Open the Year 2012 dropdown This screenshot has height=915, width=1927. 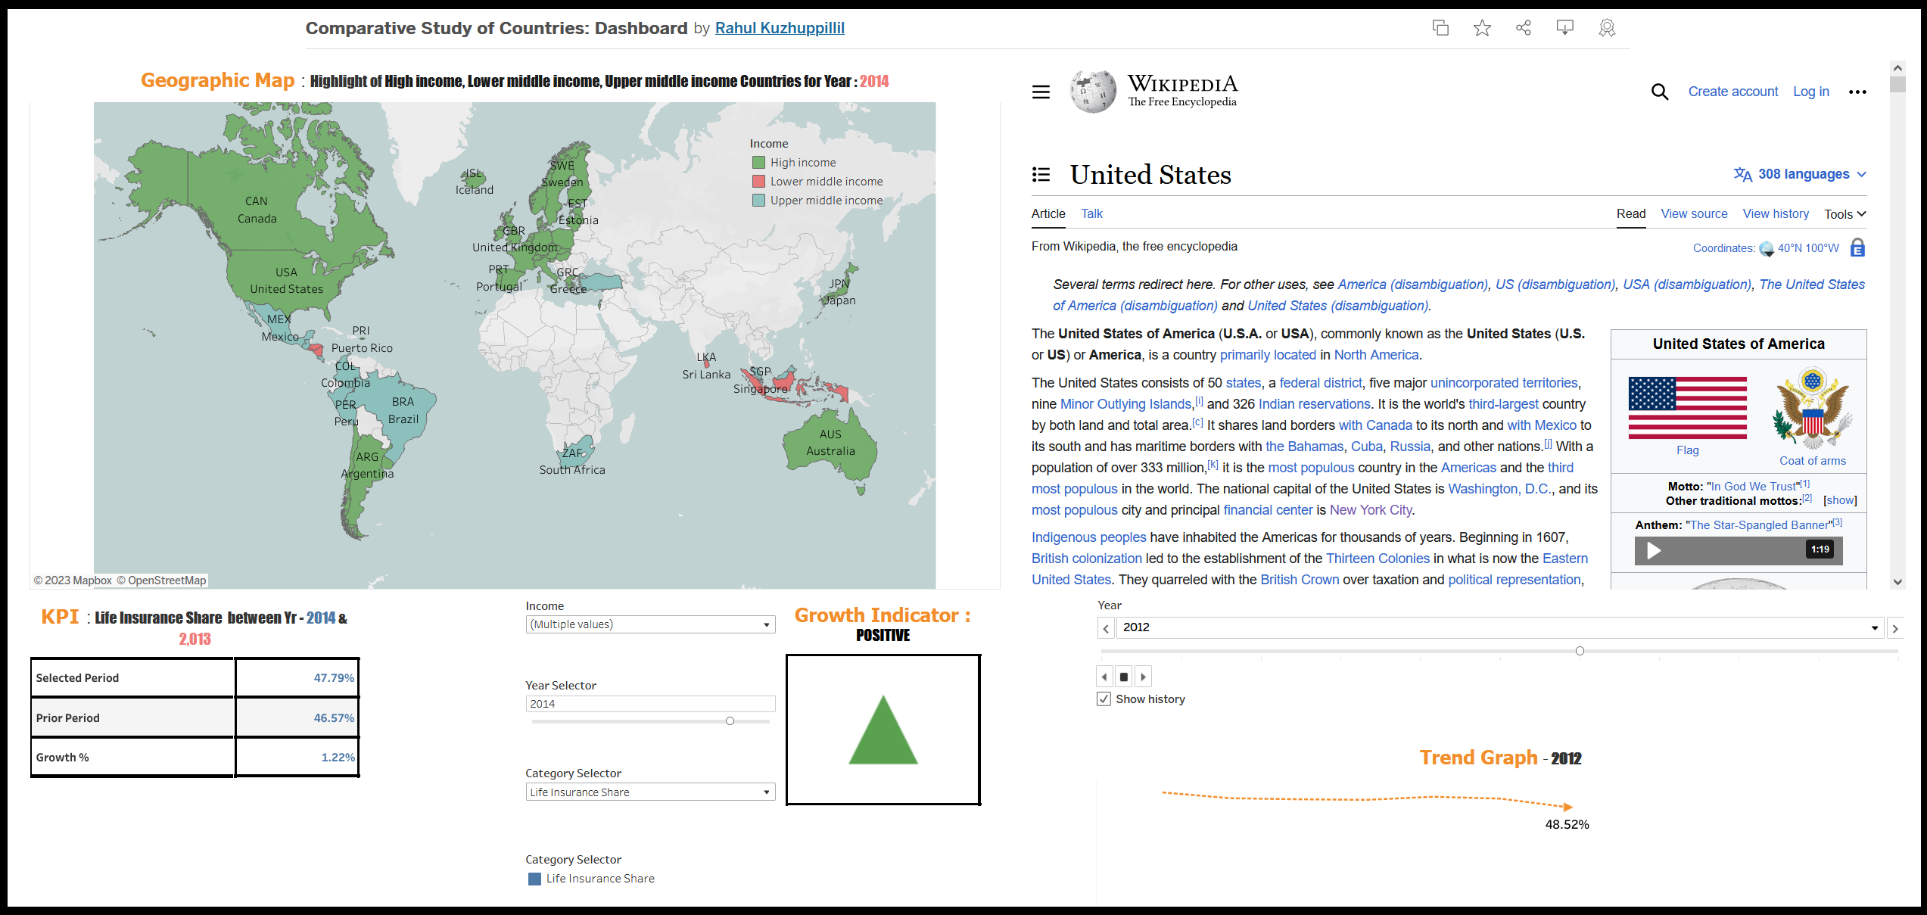(x=1499, y=627)
